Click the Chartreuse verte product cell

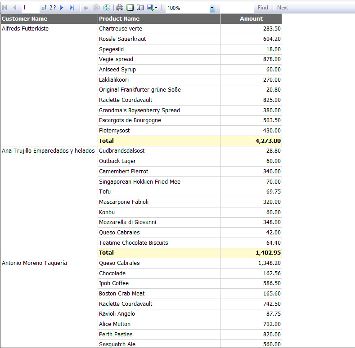(x=159, y=29)
